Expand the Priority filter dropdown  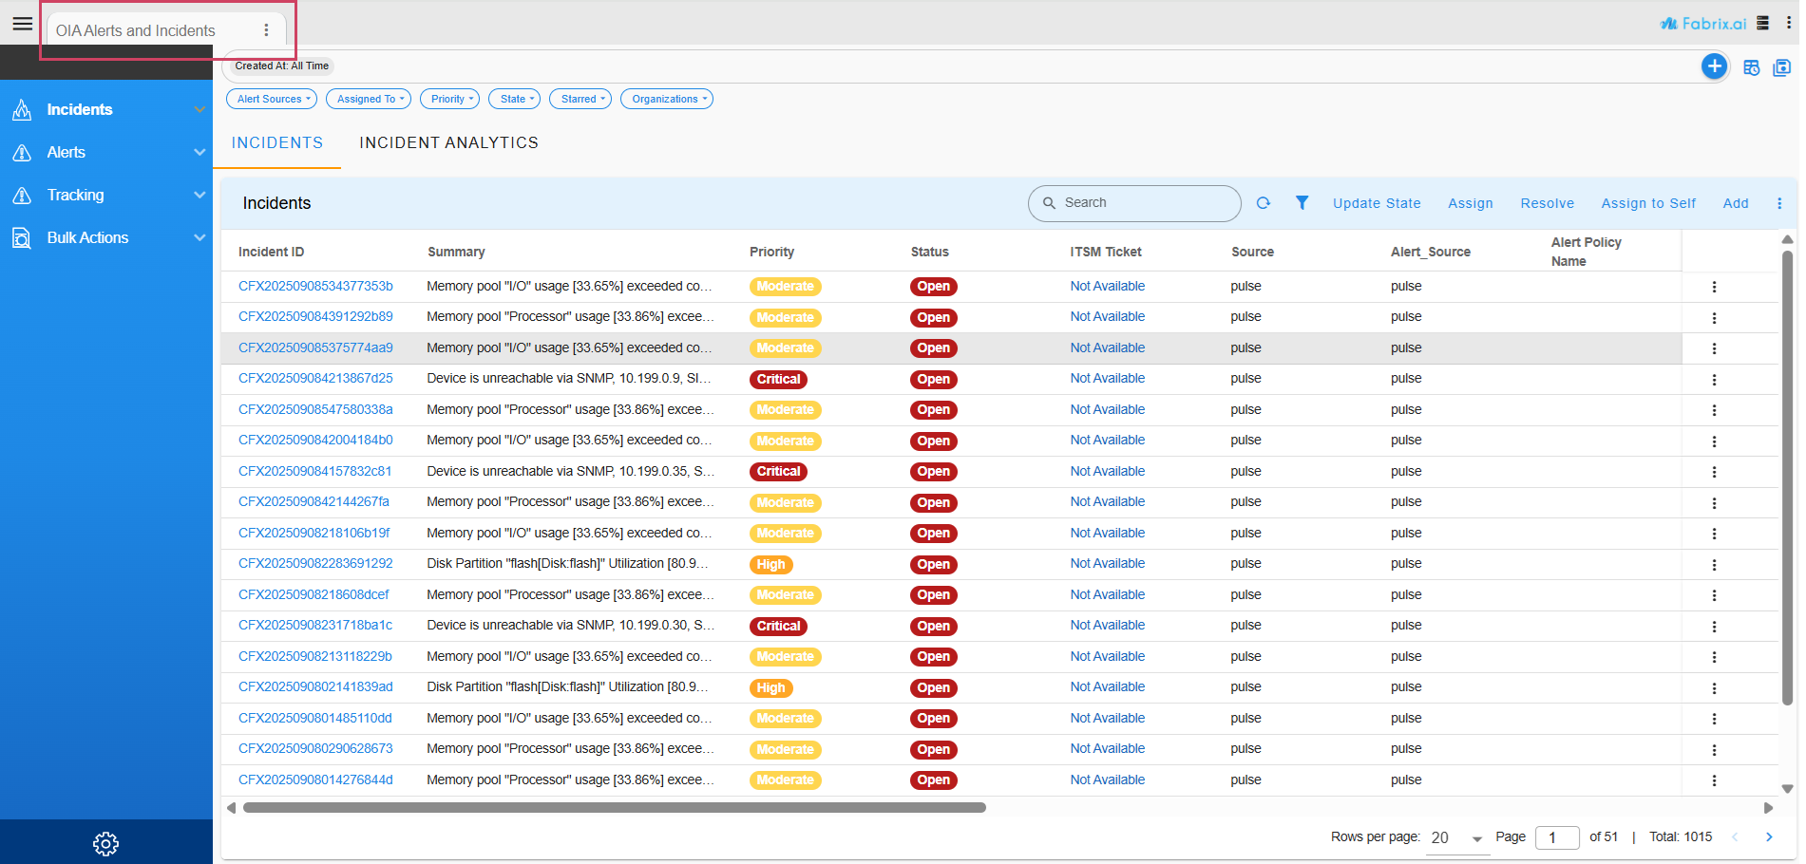click(x=449, y=99)
